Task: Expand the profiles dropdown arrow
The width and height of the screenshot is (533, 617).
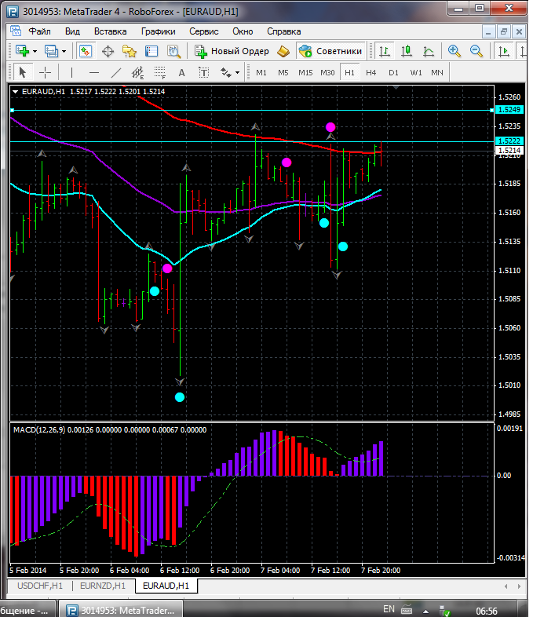Action: point(64,51)
